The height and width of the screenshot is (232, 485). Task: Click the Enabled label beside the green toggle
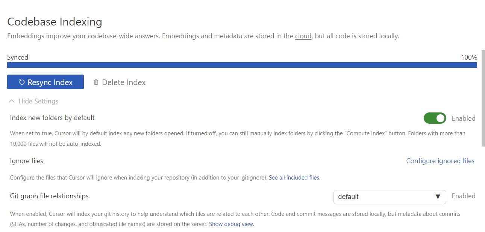pyautogui.click(x=463, y=118)
